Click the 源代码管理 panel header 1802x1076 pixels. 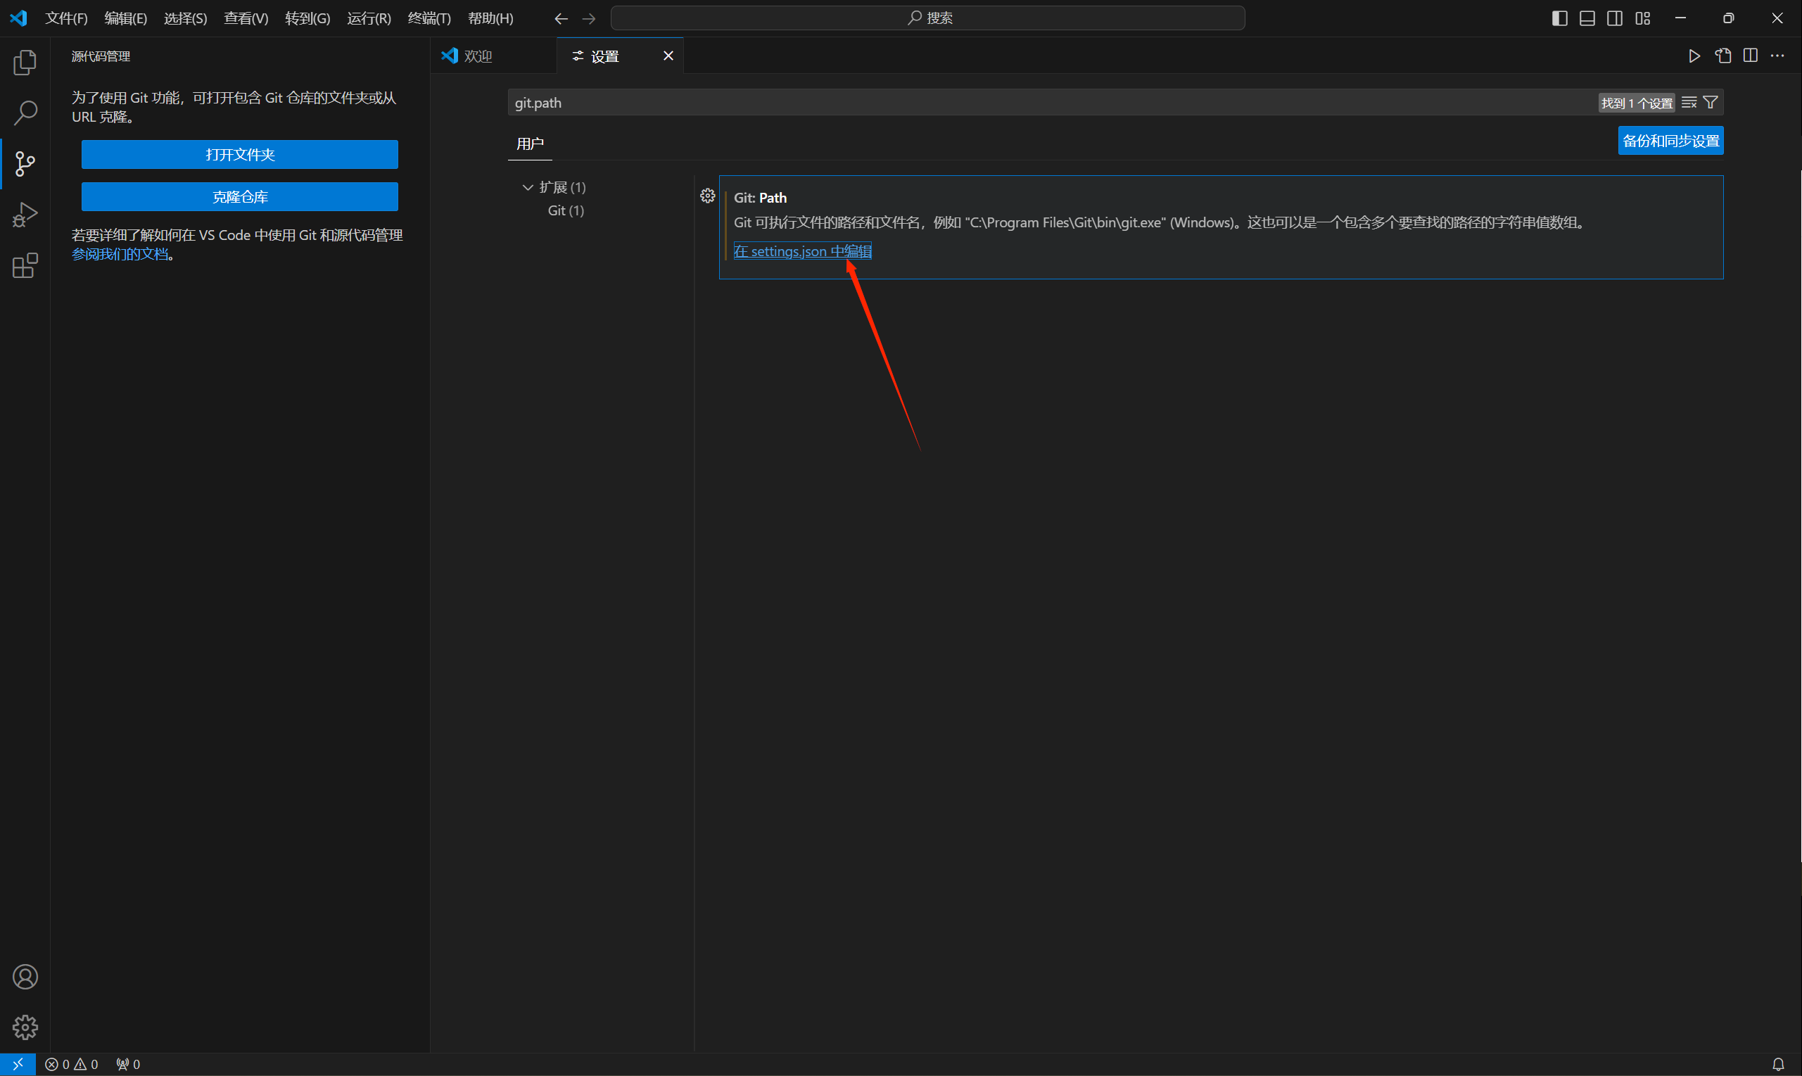pyautogui.click(x=101, y=56)
